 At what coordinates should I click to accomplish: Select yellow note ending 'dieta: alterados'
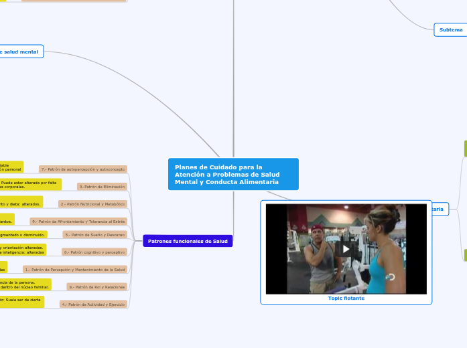pyautogui.click(x=21, y=203)
